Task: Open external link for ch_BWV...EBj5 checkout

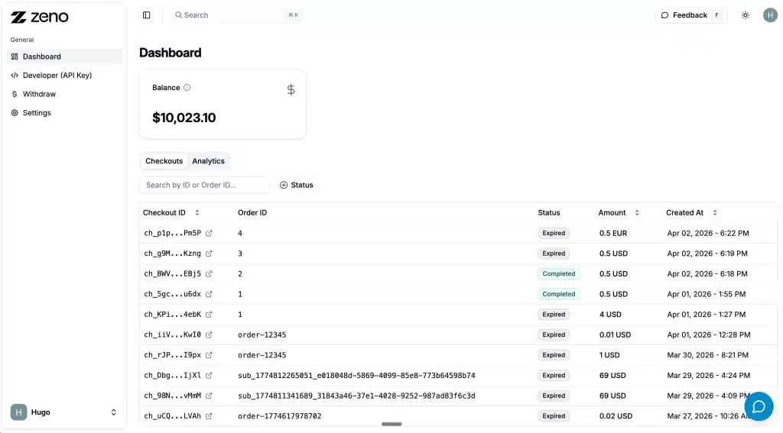Action: click(209, 273)
